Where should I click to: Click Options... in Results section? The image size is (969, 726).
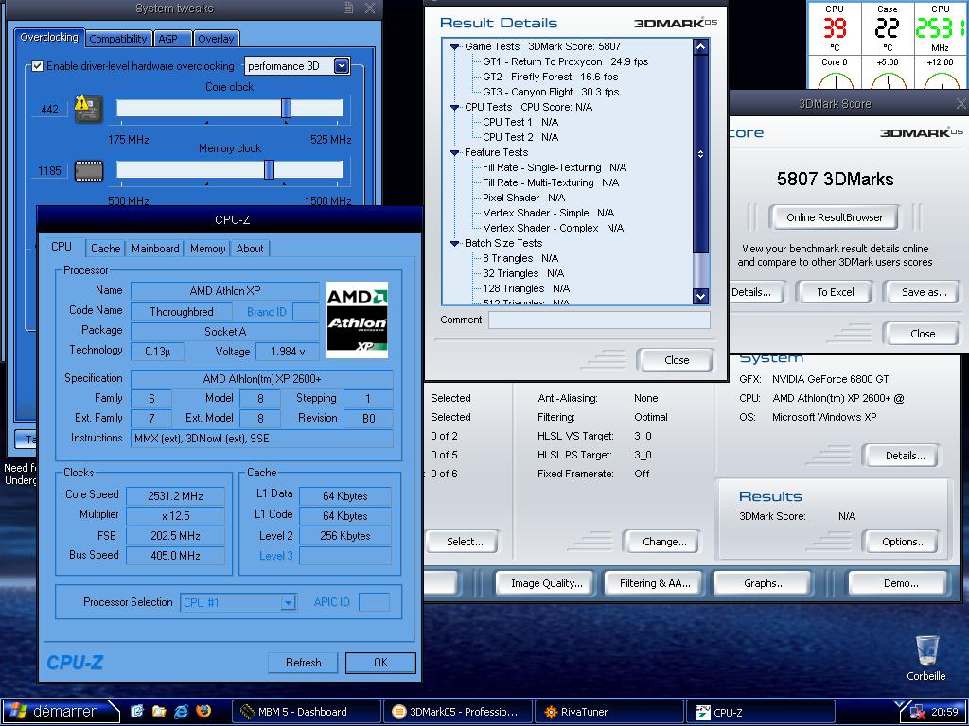pos(904,542)
